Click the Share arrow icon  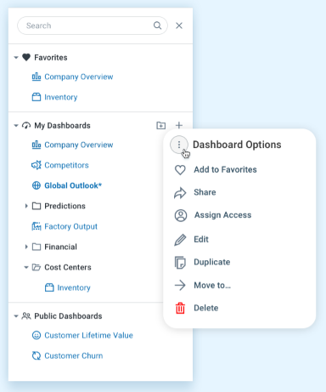pyautogui.click(x=180, y=193)
